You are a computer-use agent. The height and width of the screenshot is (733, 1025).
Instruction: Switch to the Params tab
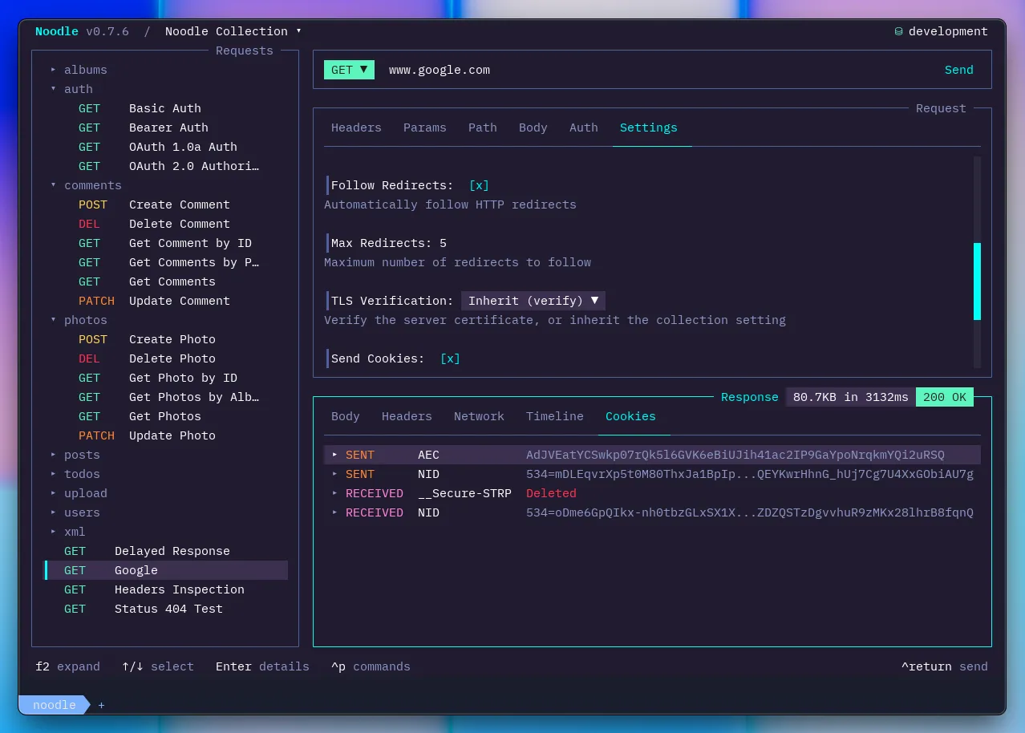pyautogui.click(x=424, y=128)
